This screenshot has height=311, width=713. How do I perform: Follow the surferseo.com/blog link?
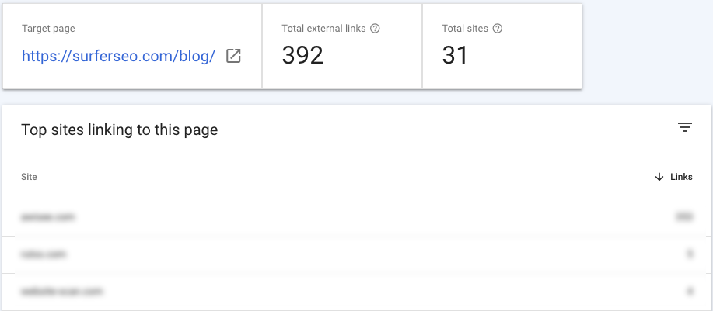coord(118,56)
